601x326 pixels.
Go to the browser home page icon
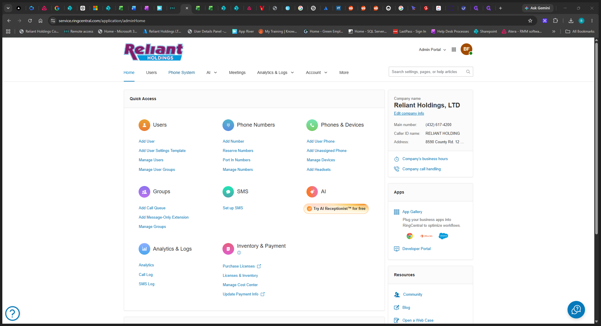[x=40, y=21]
